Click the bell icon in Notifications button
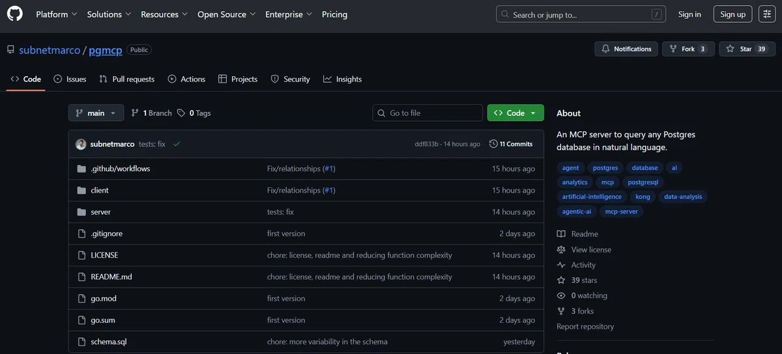The image size is (782, 354). click(x=605, y=49)
